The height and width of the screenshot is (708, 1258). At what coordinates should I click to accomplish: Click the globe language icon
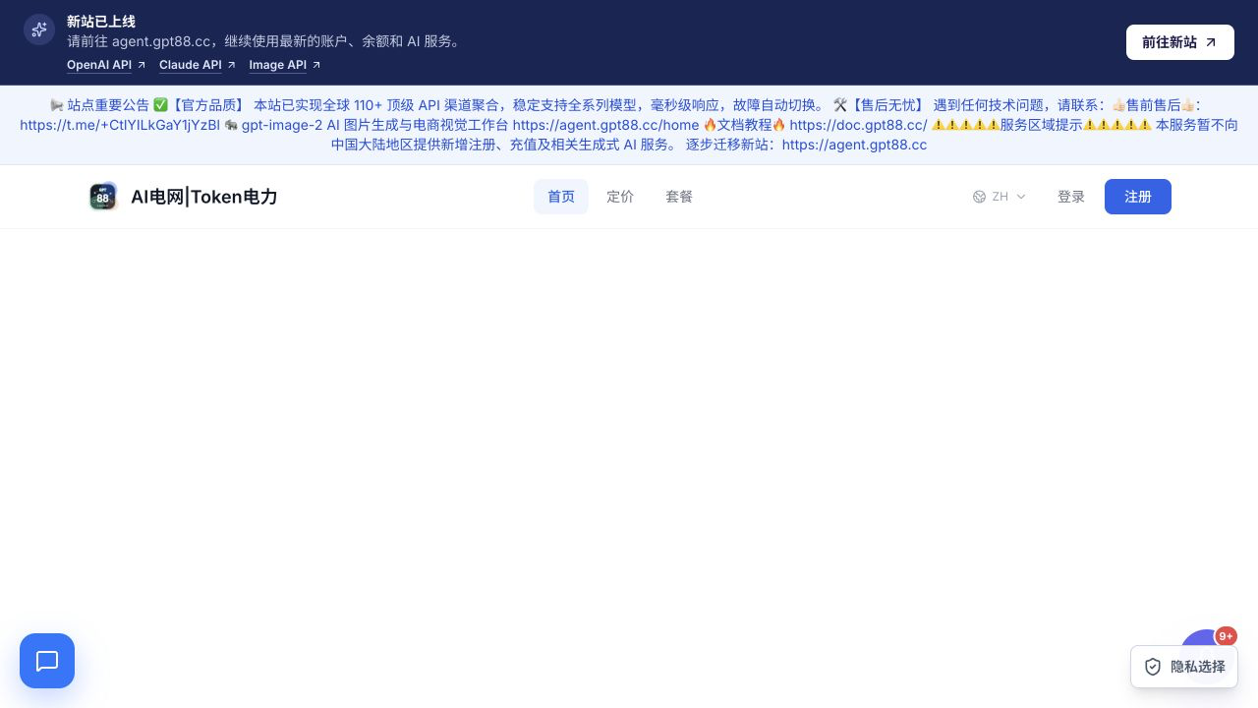click(979, 197)
